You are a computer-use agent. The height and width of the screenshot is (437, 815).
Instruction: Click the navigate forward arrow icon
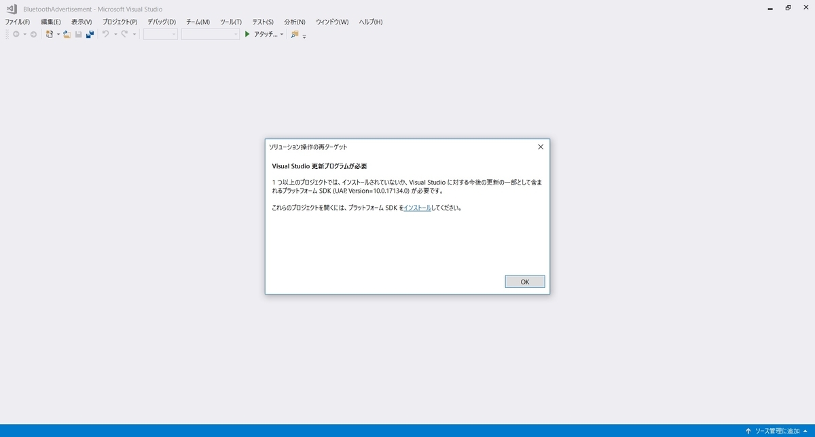click(33, 34)
